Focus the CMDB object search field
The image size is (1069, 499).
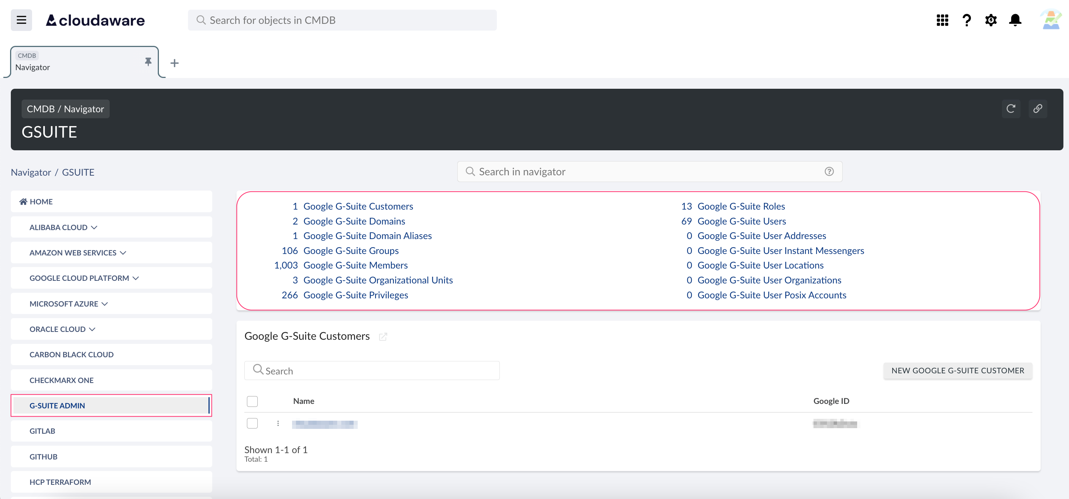coord(342,20)
